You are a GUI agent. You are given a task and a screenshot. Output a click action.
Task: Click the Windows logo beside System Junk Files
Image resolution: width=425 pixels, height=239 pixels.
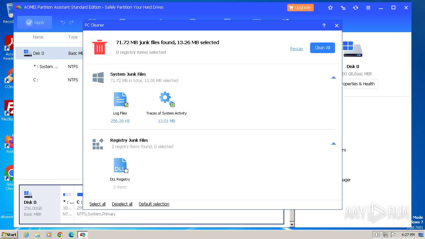(98, 77)
